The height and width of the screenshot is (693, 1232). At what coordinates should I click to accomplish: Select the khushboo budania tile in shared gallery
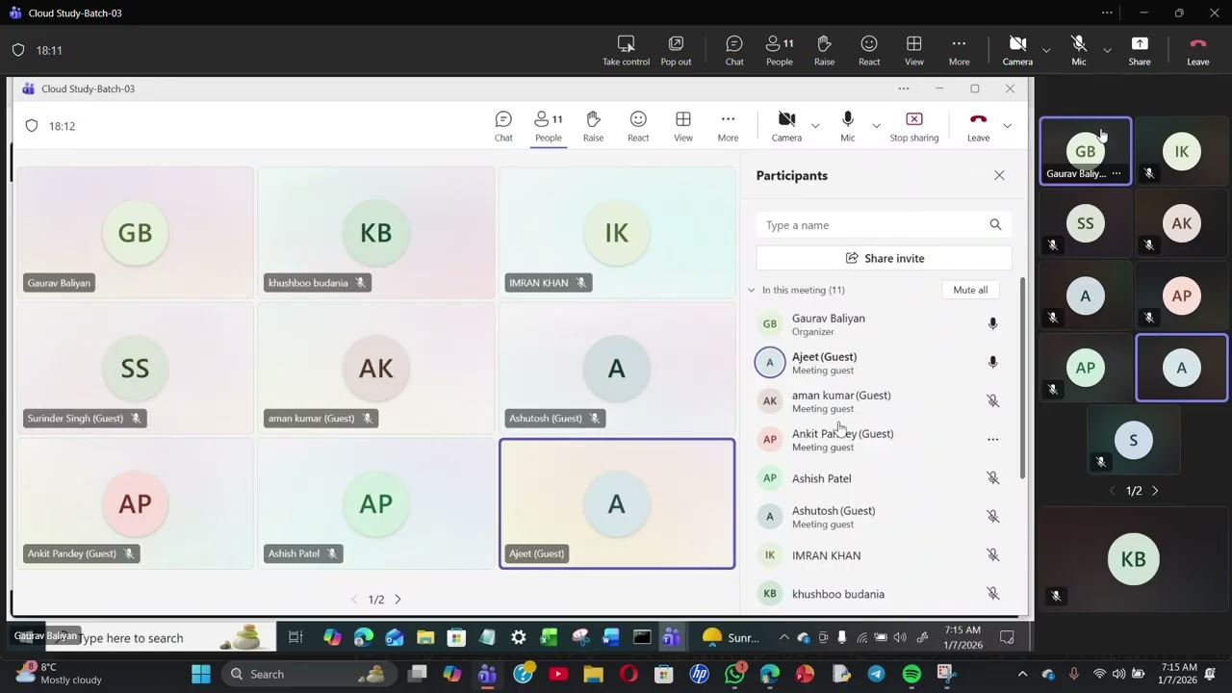point(376,232)
